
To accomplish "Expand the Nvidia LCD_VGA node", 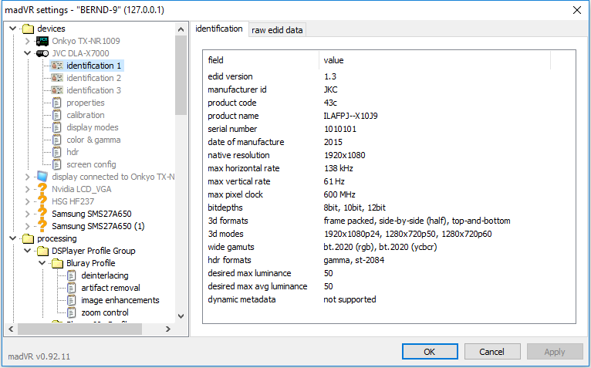I will coord(27,189).
